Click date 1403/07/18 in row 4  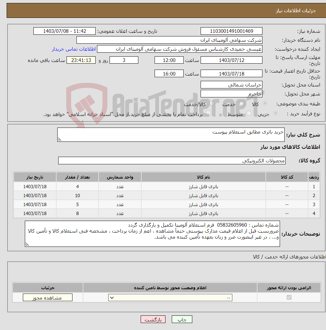pyautogui.click(x=35, y=213)
